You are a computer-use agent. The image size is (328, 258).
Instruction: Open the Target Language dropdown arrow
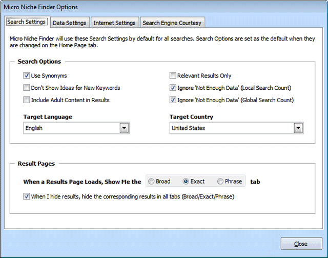click(124, 128)
